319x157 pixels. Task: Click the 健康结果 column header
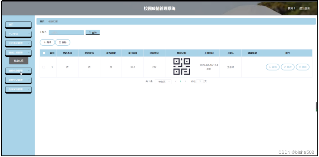click(x=252, y=53)
